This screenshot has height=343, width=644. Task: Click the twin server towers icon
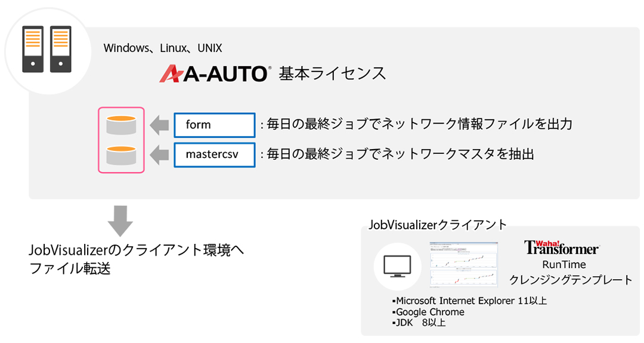pyautogui.click(x=47, y=50)
